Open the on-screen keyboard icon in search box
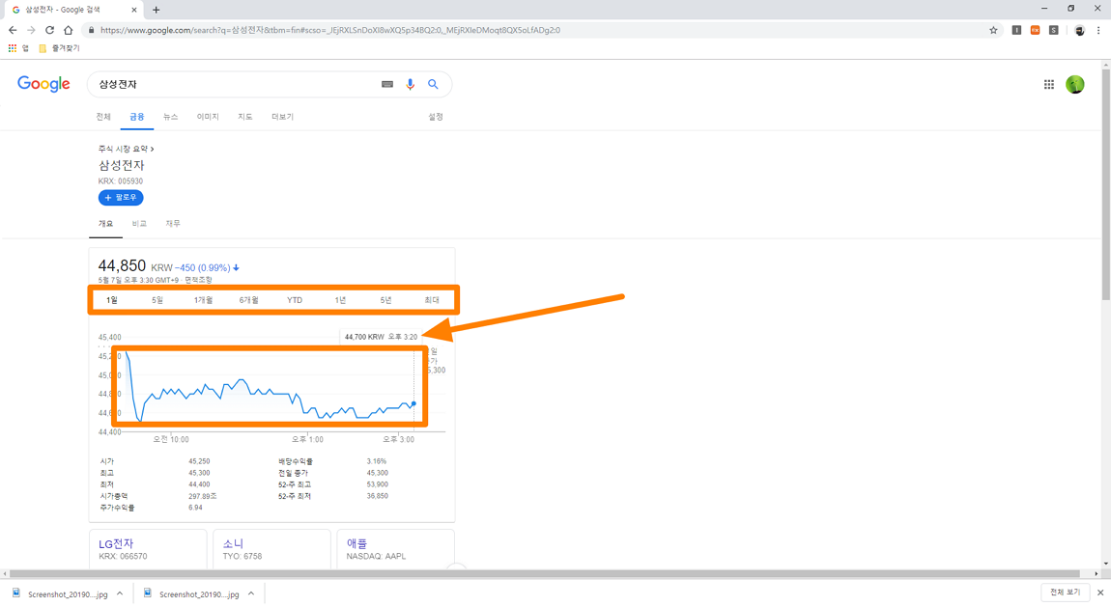The height and width of the screenshot is (607, 1111). pos(386,84)
